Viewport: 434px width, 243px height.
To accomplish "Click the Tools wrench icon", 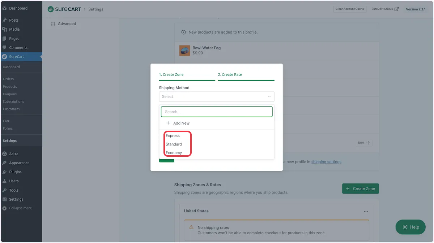I will (x=4, y=190).
